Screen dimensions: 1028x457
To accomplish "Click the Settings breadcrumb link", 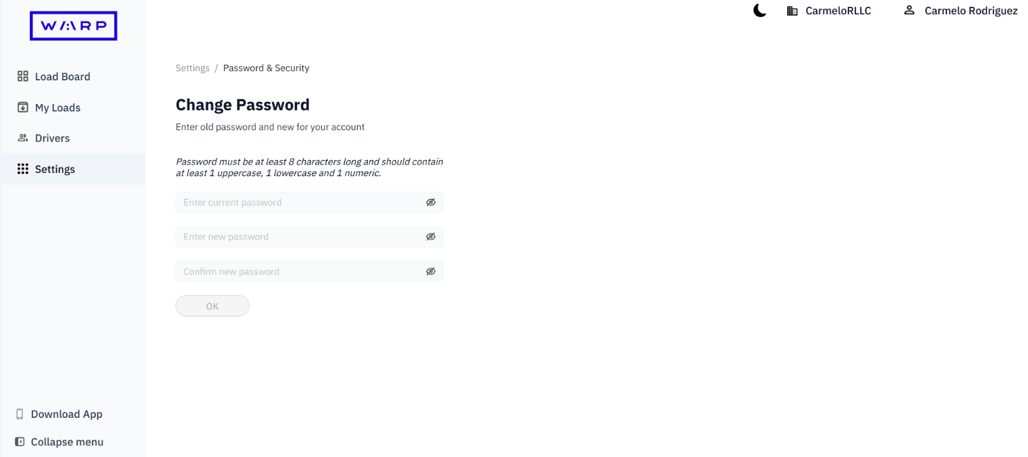I will [192, 68].
